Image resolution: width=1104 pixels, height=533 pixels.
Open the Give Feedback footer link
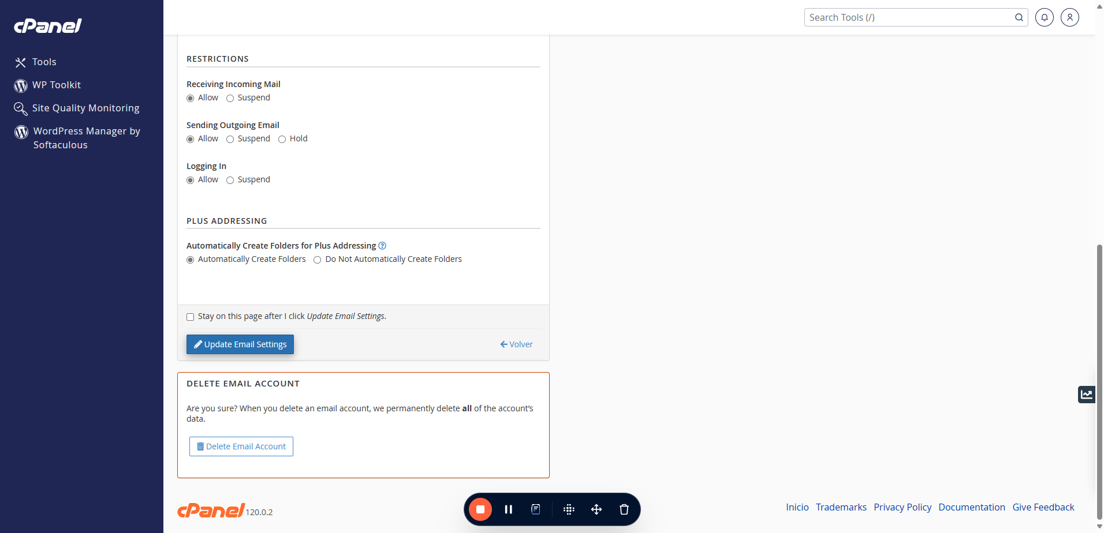pos(1043,507)
